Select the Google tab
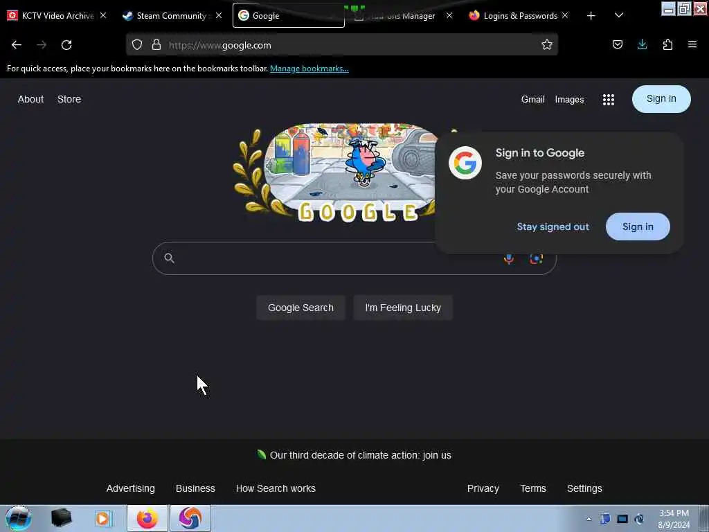This screenshot has width=709, height=532. tap(289, 16)
